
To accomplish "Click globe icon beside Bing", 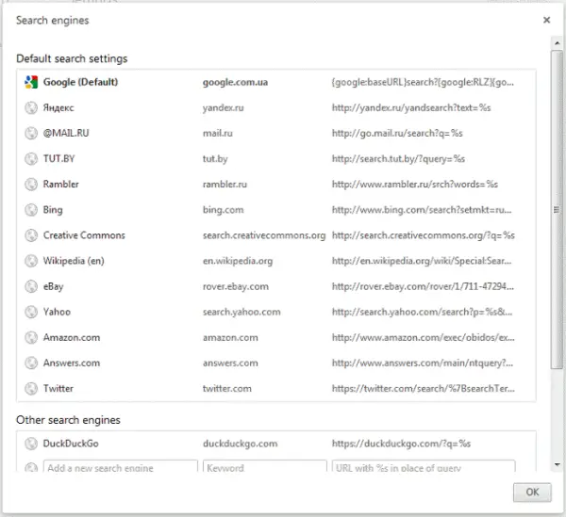I will (31, 210).
